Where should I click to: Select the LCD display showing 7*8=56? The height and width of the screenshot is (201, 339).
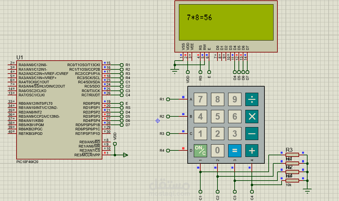tap(226, 26)
